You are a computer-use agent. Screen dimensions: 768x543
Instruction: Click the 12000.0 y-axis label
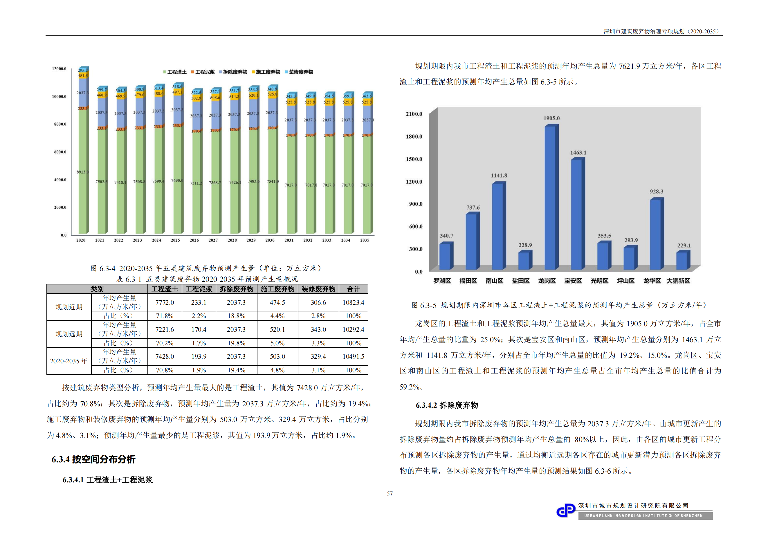pos(59,69)
